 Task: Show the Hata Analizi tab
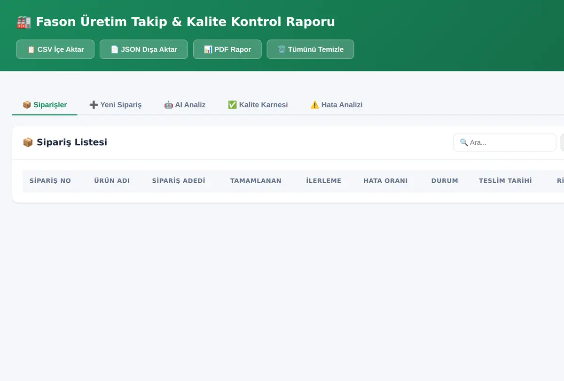336,105
